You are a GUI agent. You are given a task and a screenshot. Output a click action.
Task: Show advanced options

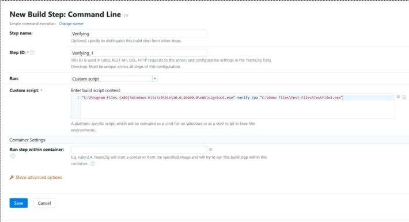(39, 178)
